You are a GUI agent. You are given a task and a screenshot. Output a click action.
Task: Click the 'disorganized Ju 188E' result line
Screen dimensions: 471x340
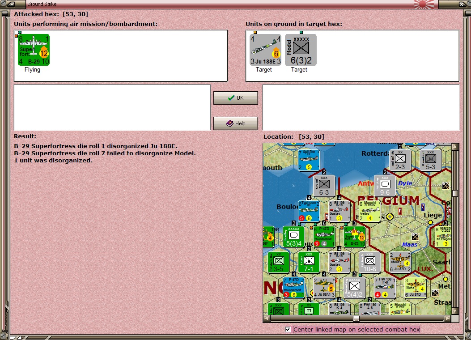pos(96,146)
